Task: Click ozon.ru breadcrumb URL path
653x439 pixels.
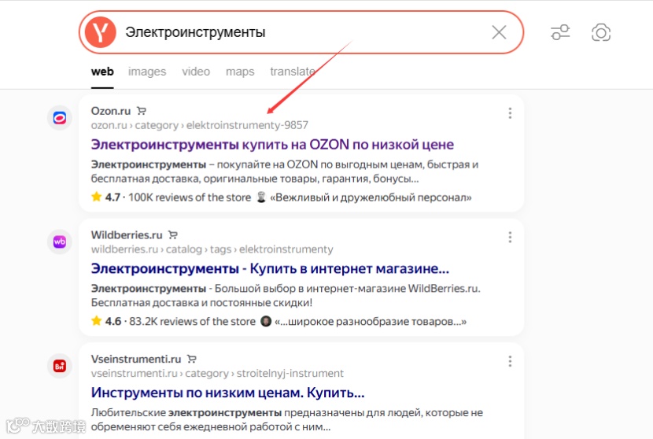Action: pos(200,125)
